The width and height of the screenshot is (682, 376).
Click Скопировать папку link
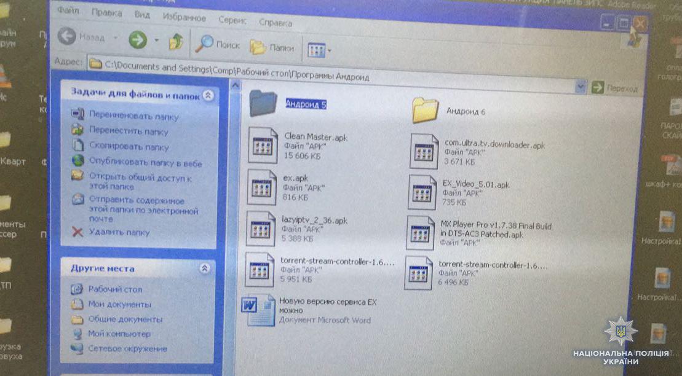point(129,146)
